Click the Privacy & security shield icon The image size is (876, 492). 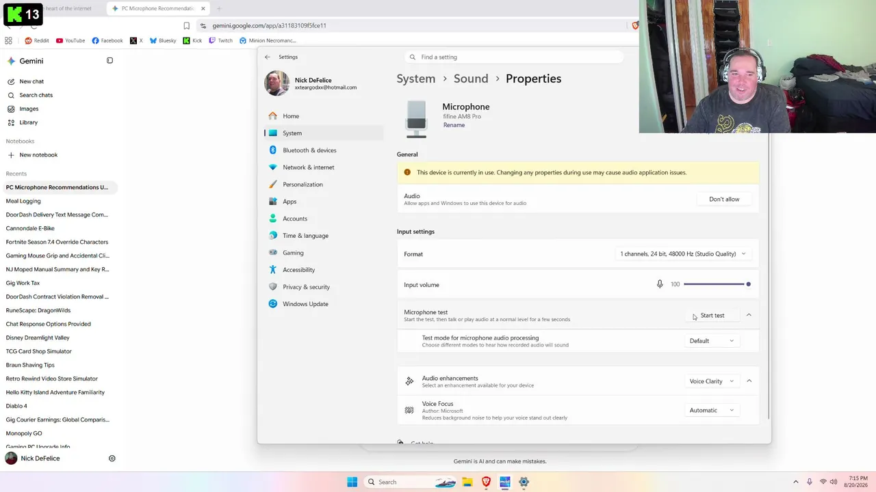[273, 287]
